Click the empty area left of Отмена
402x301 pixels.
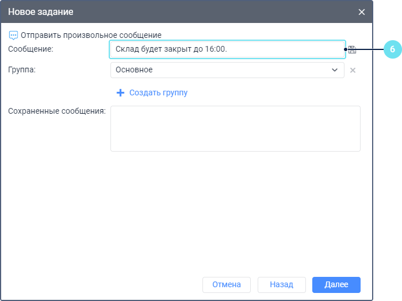click(x=104, y=284)
